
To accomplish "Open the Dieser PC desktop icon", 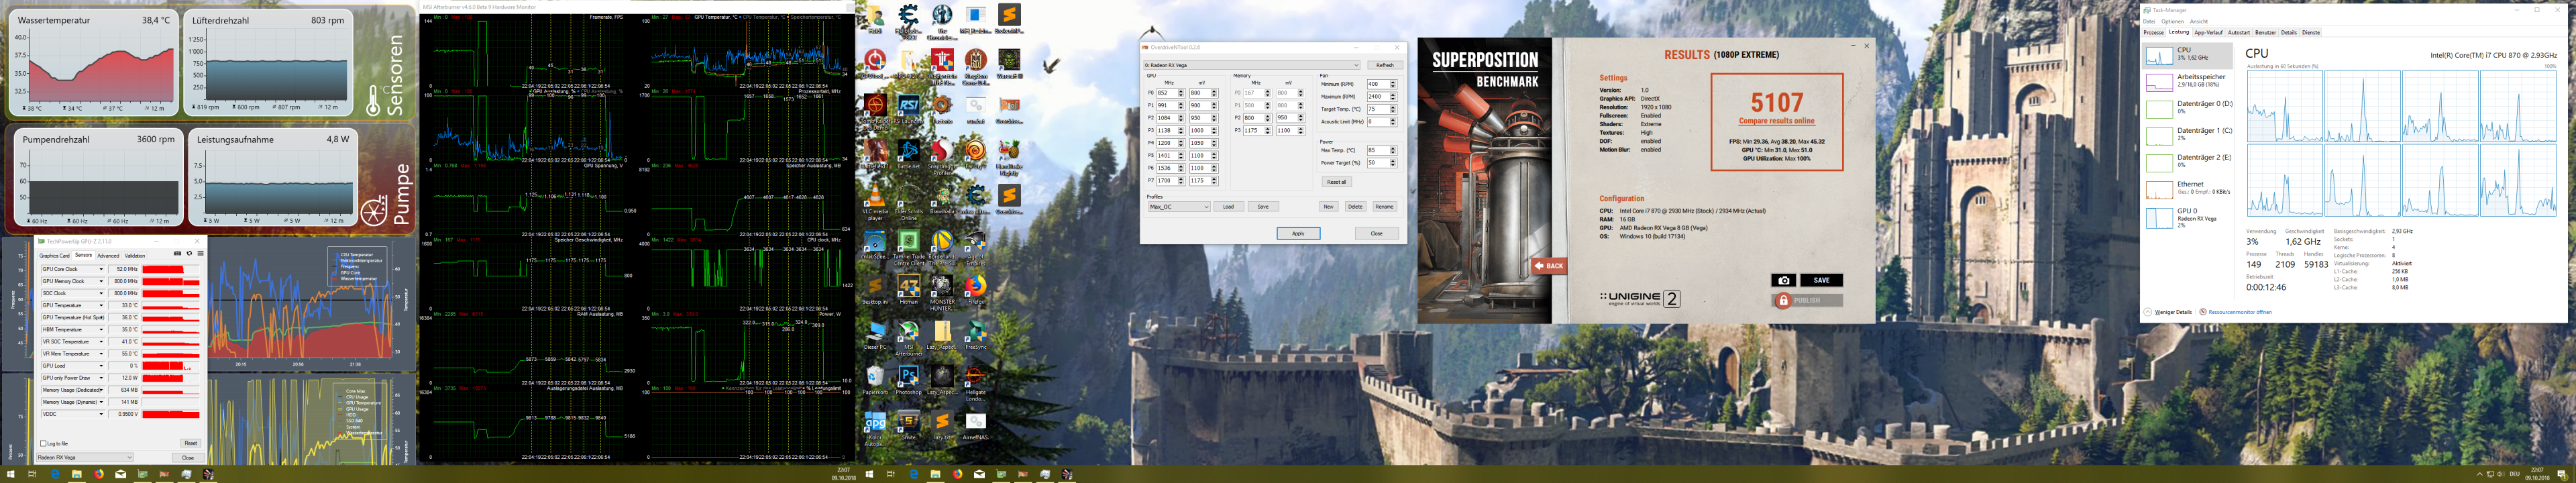I will coord(876,334).
